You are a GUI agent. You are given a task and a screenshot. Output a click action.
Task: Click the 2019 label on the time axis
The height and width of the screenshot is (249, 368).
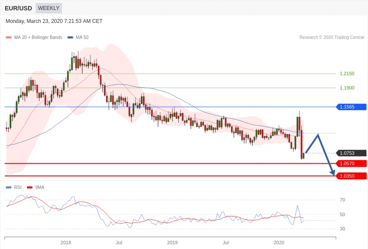(x=172, y=243)
